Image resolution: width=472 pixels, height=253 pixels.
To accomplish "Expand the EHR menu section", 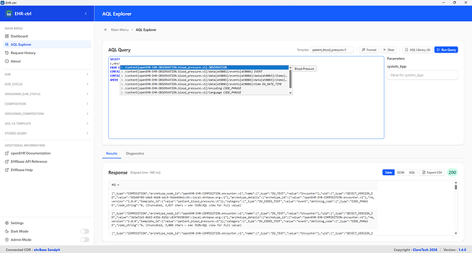I will click(47, 75).
